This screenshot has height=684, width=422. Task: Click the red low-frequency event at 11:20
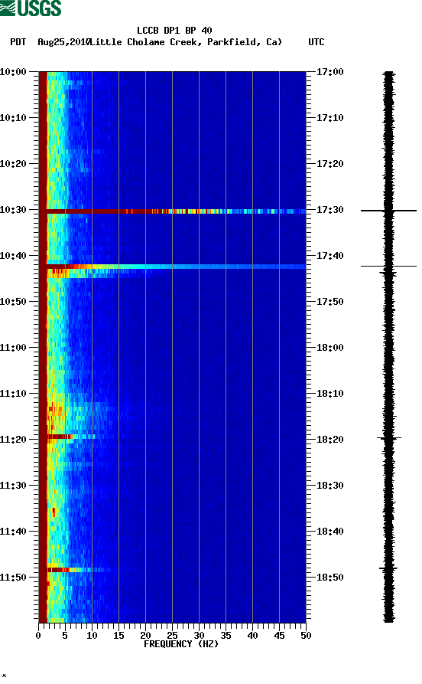[60, 437]
